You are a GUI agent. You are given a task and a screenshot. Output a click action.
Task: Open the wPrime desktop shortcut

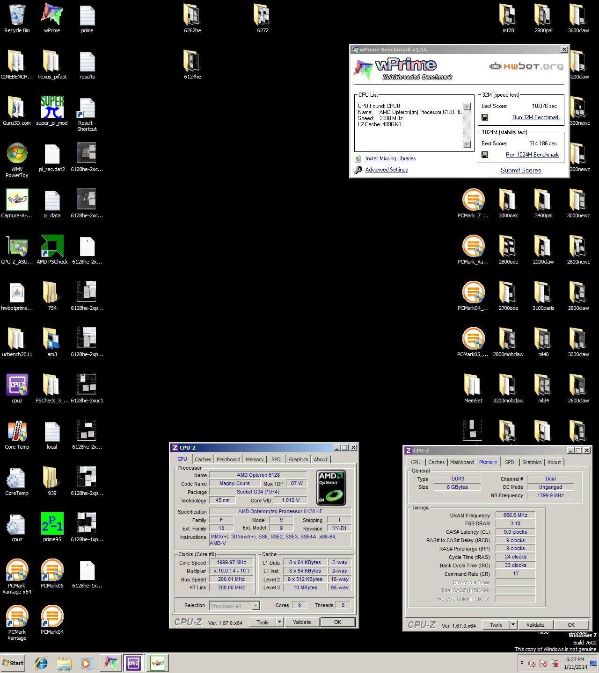52,18
